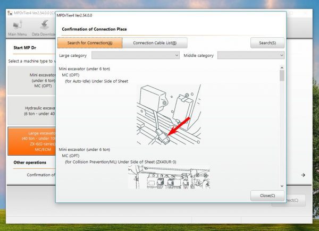319x231 pixels.
Task: Click the Main Menu icon in background window
Action: [x=18, y=25]
